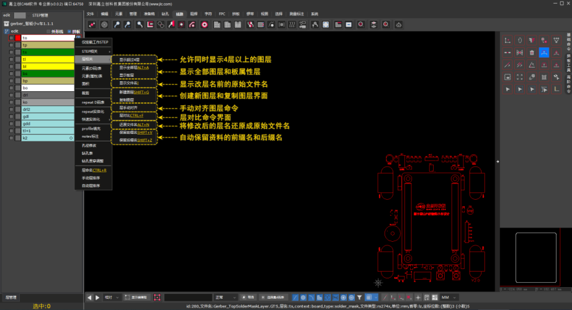Toggle the line filter icon in the bottom bar
Image resolution: width=572 pixels, height=310 pixels.
[295, 298]
